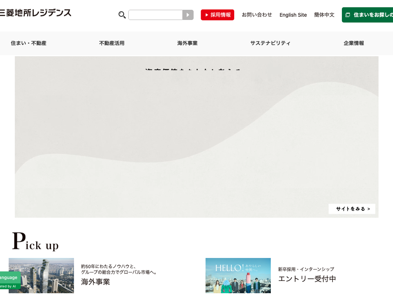Screen dimensions: 393x295
Task: Click the 海外事業 Pick up heading link
Action: [x=96, y=282]
